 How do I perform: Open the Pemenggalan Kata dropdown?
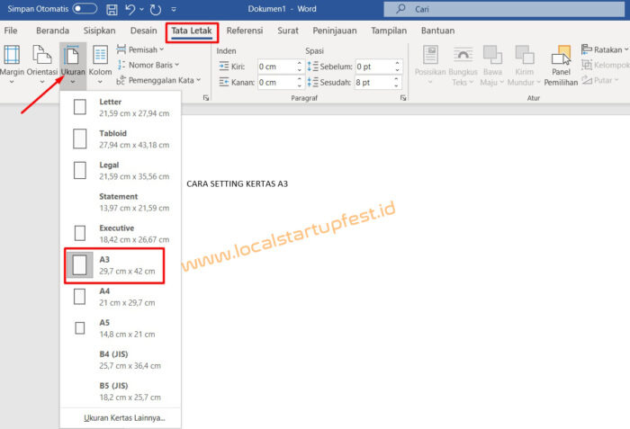[x=158, y=80]
